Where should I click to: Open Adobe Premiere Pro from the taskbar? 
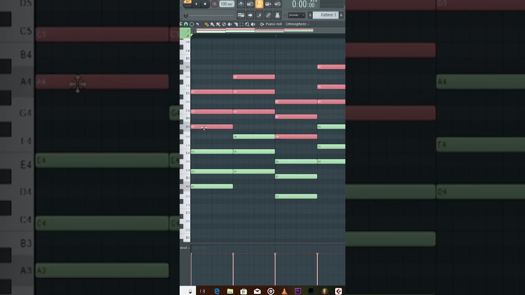(x=298, y=291)
